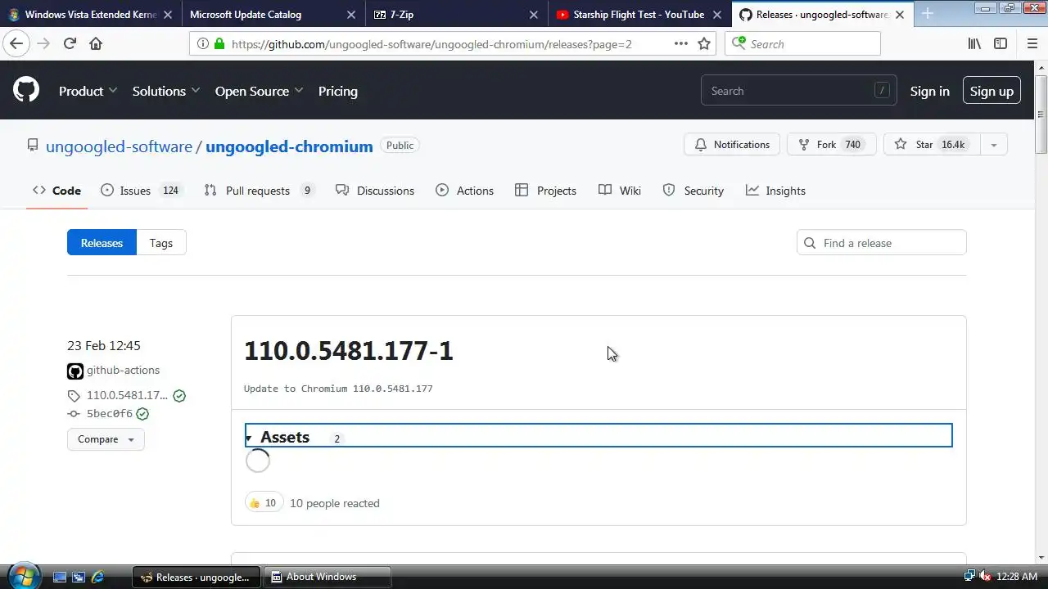Click Show Desktop quick launch icon

pyautogui.click(x=60, y=577)
